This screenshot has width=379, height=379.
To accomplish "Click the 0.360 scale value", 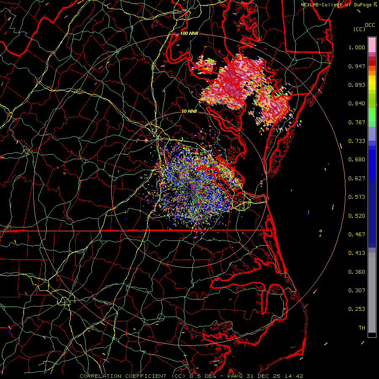I will pos(357,272).
